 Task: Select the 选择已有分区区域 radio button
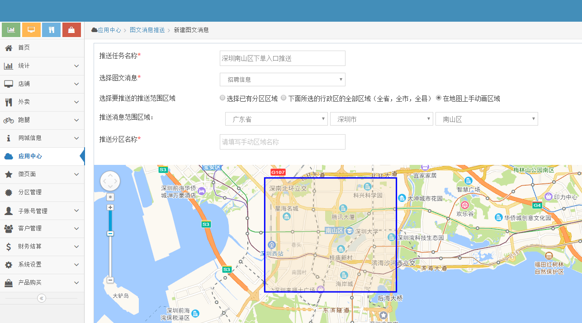(222, 98)
